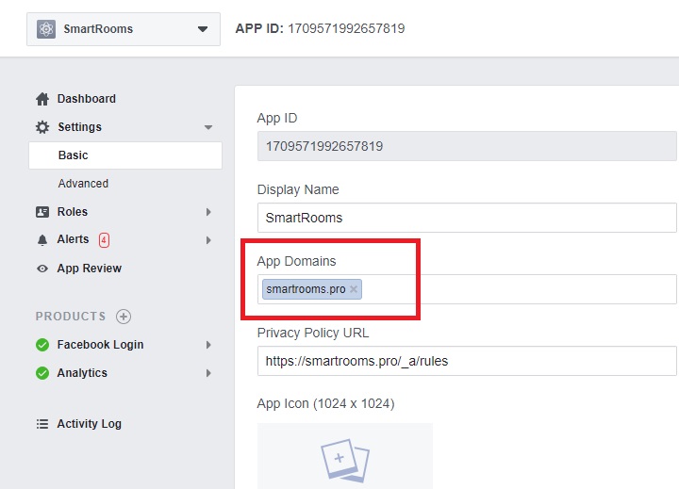Open the Alerts menu item
Image resolution: width=679 pixels, height=489 pixels.
pyautogui.click(x=73, y=239)
